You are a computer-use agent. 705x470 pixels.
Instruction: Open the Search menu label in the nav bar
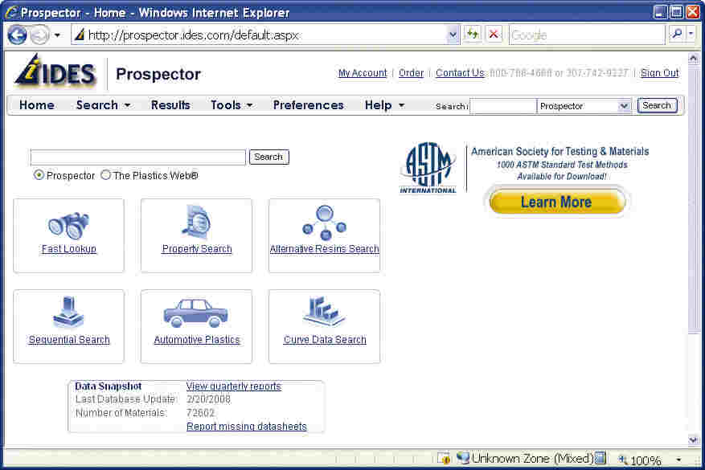(97, 105)
